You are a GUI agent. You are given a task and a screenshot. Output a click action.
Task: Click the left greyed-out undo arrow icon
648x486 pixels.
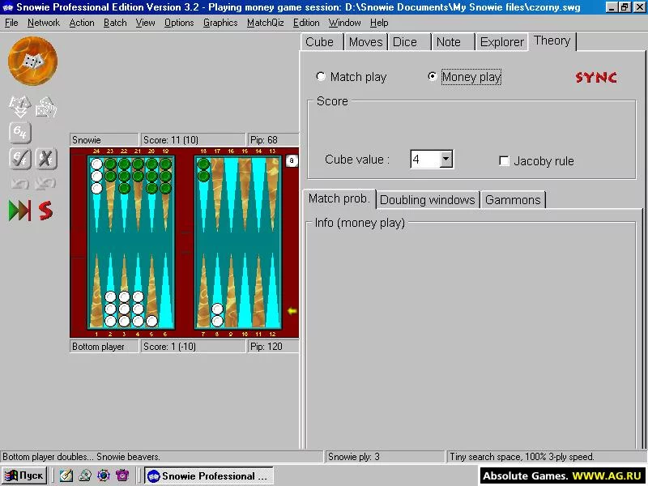click(x=19, y=183)
